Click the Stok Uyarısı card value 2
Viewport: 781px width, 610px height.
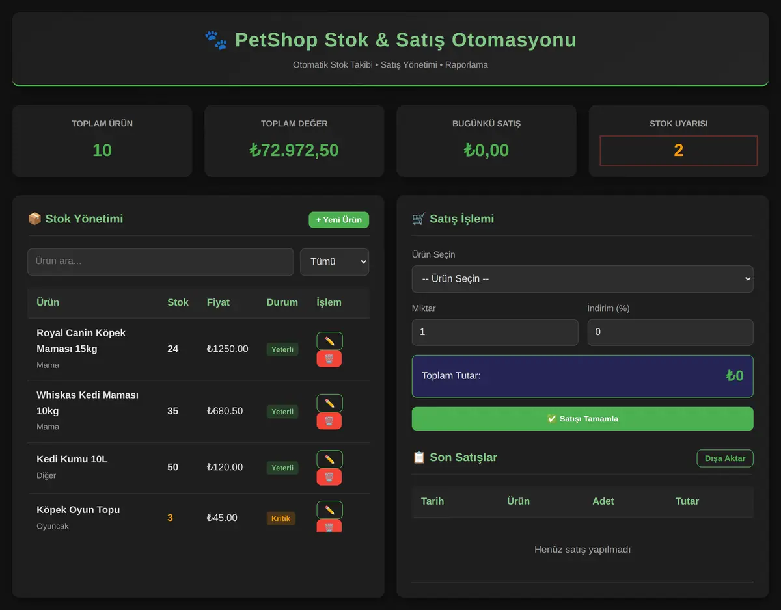point(679,151)
